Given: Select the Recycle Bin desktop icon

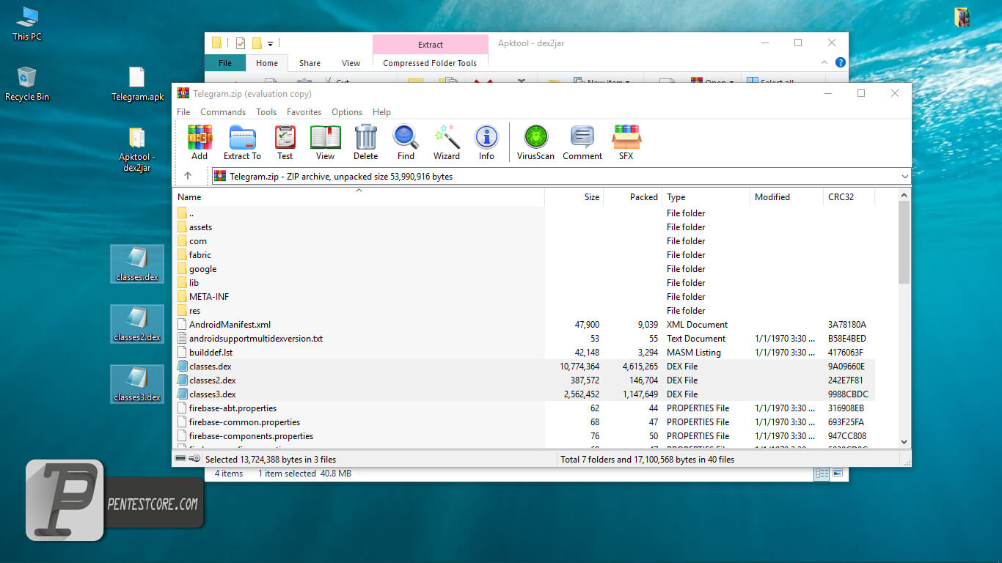Looking at the screenshot, I should click(x=27, y=84).
